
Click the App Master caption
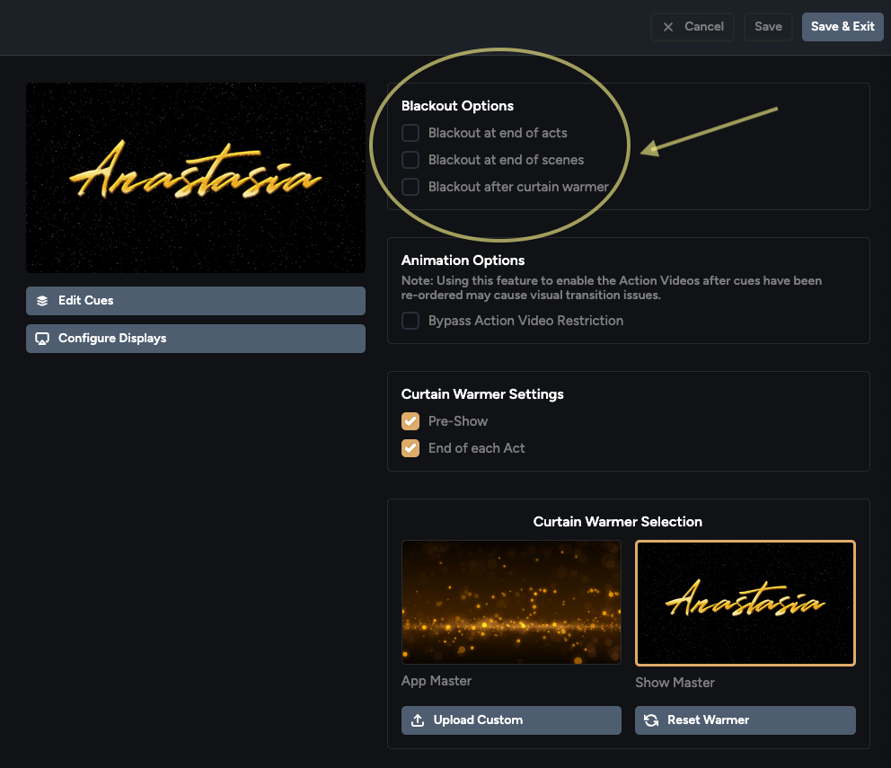[x=437, y=681]
